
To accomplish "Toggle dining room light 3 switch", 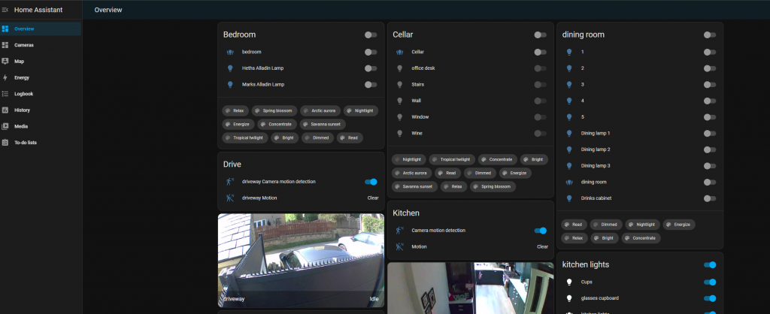I will (710, 84).
